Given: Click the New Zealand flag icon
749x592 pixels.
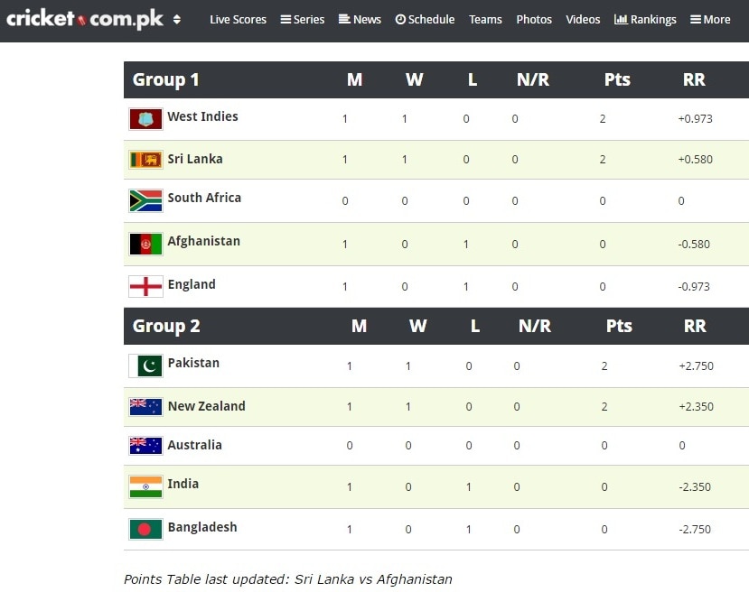Looking at the screenshot, I should (x=145, y=407).
